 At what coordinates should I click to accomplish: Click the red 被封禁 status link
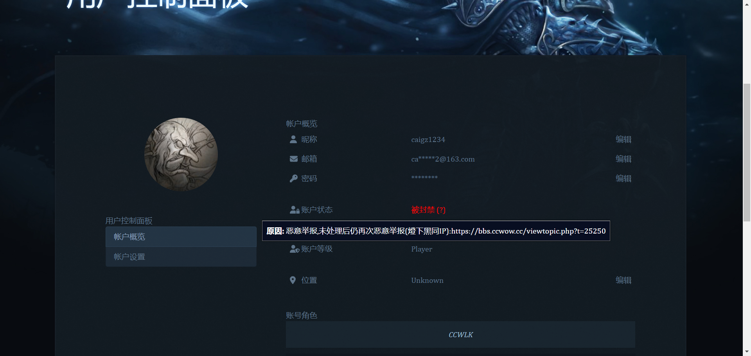[x=422, y=210]
